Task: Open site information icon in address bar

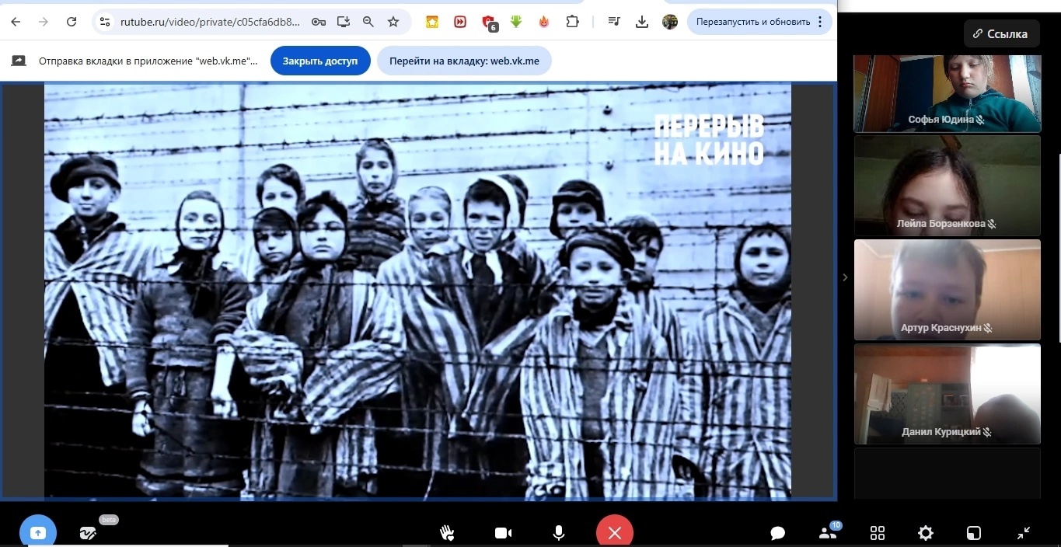Action: click(106, 22)
